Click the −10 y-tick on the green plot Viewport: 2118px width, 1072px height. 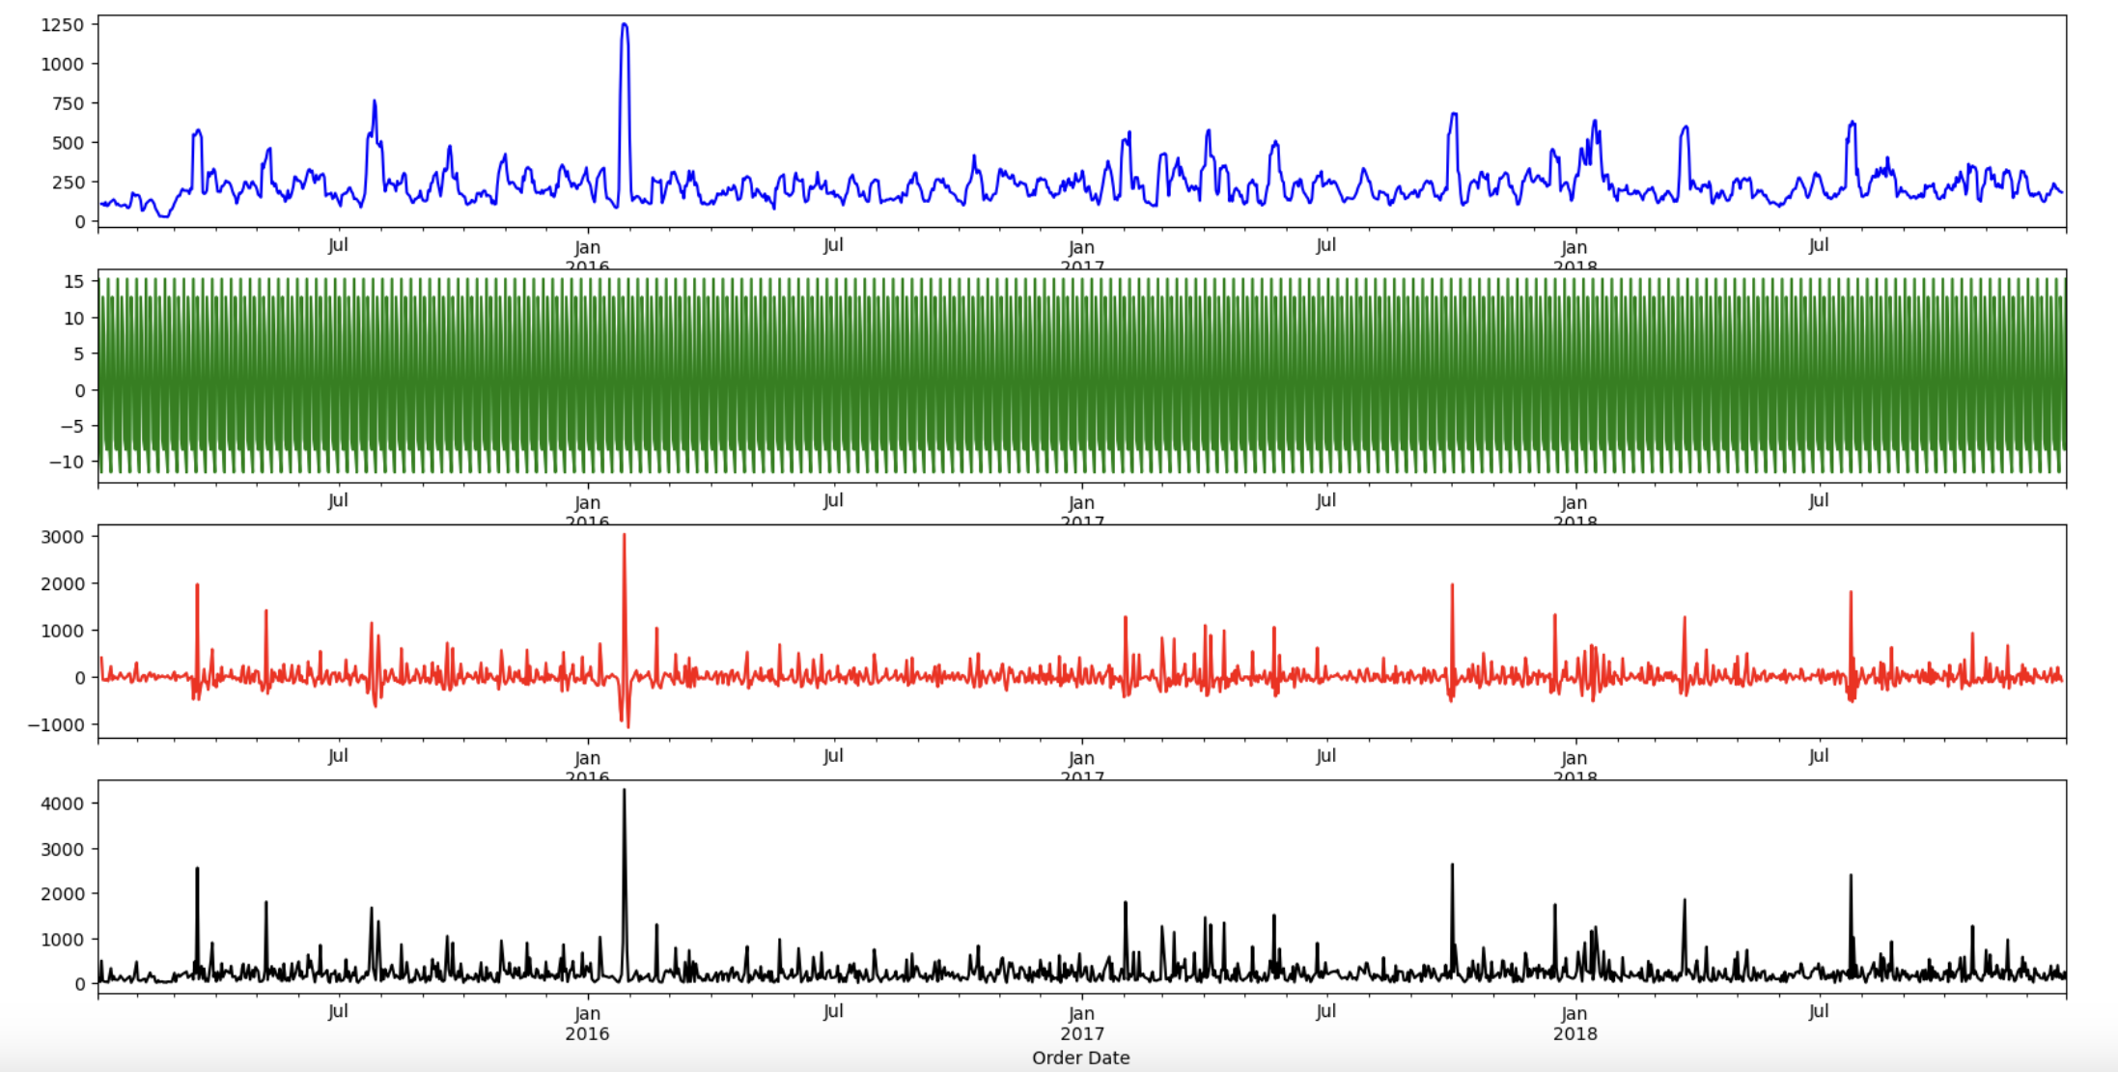click(67, 462)
